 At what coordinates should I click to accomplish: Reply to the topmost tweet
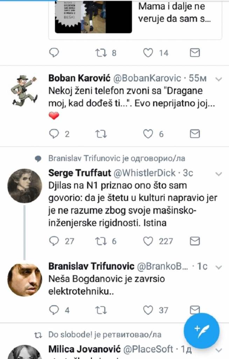54,53
